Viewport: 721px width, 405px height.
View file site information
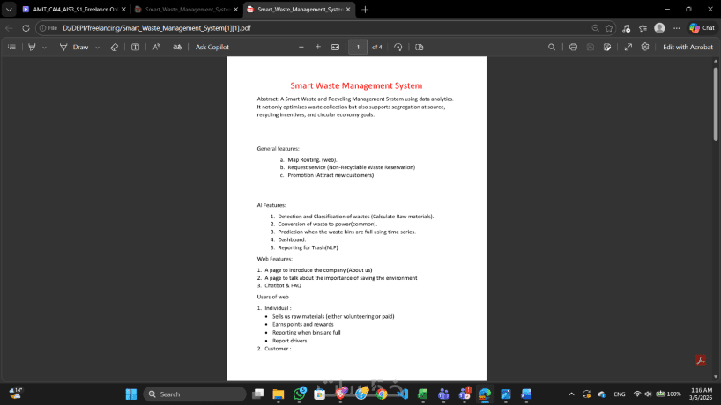tap(48, 28)
